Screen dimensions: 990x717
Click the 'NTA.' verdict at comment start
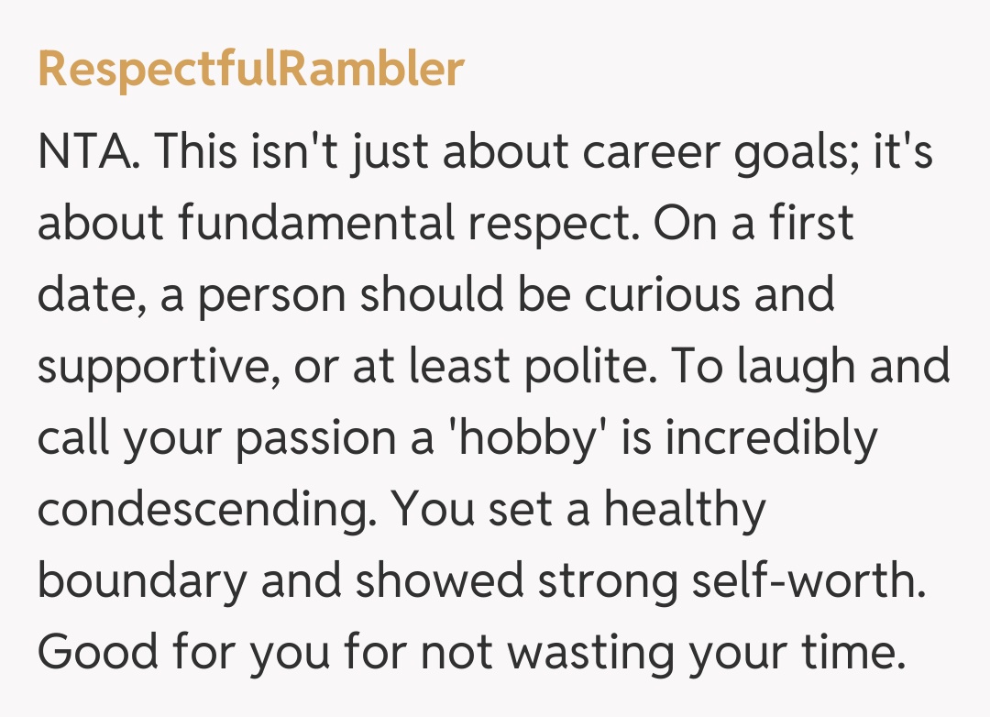pos(89,151)
